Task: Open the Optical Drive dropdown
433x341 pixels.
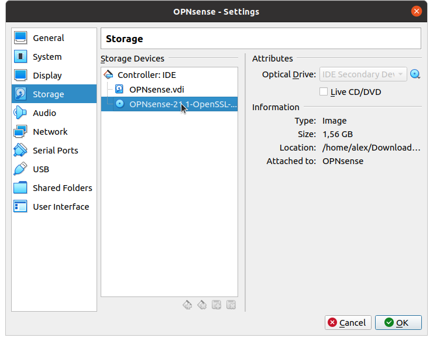Action: (363, 74)
